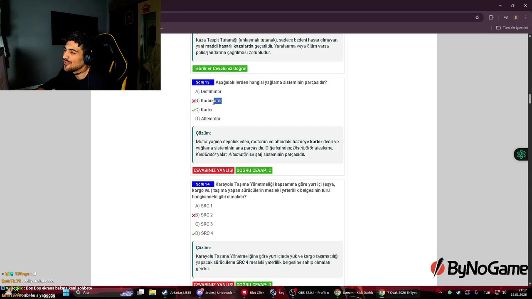Open the Chrome three-dot menu
The image size is (532, 299).
[526, 17]
